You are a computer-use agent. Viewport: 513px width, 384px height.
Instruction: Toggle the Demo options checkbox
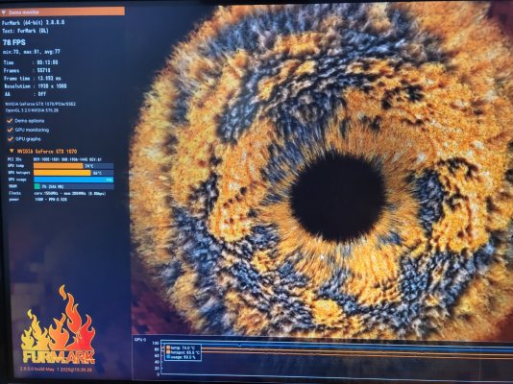(10, 121)
